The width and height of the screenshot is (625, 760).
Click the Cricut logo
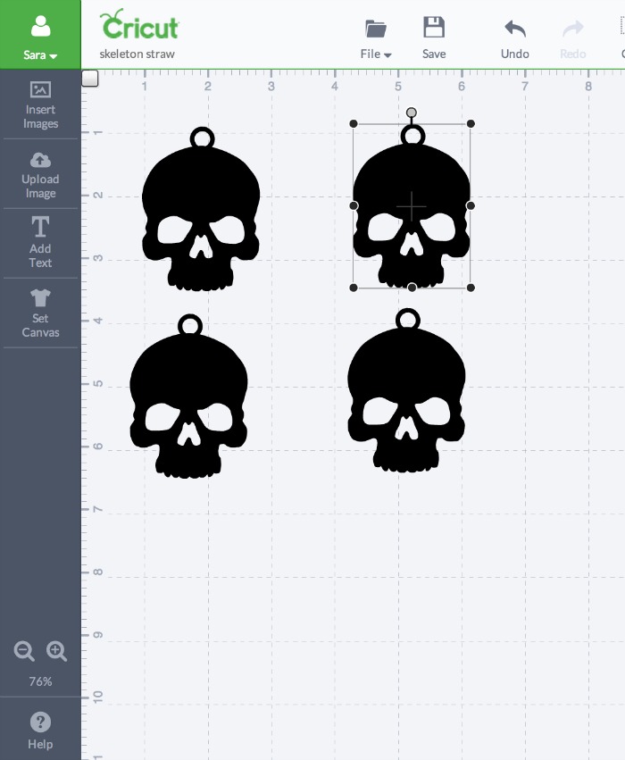tap(139, 24)
